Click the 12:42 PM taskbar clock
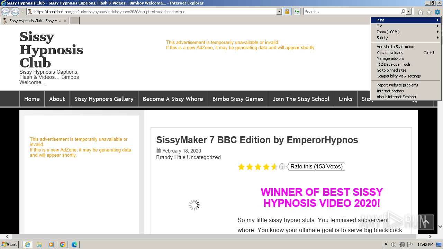443x249 pixels. click(x=425, y=245)
